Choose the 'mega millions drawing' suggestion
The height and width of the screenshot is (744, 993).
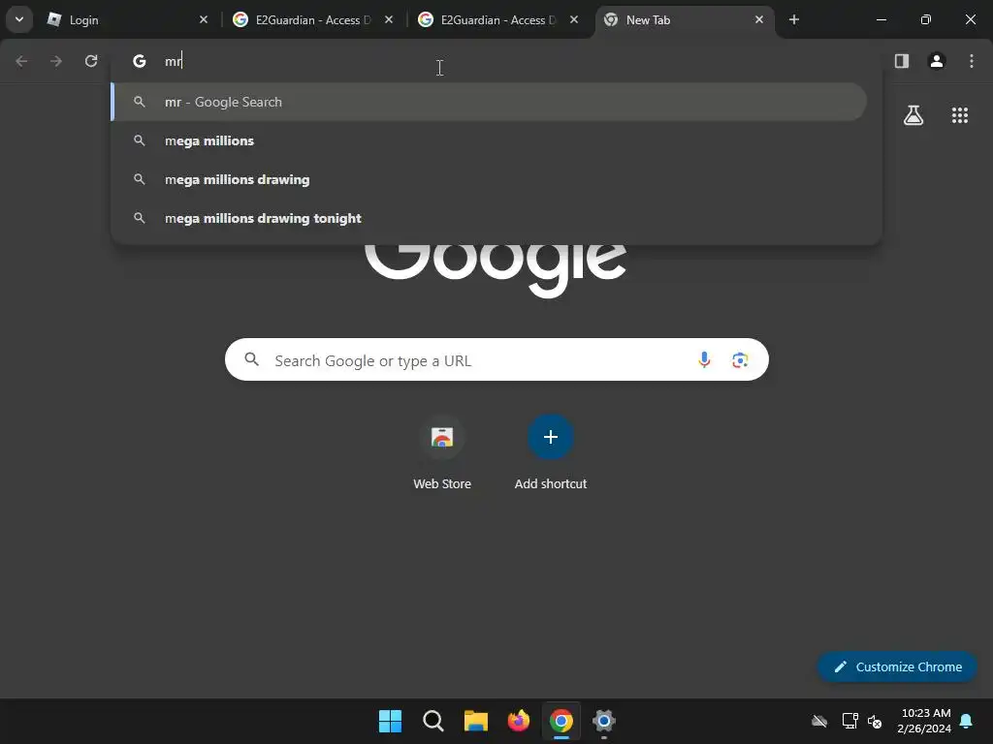coord(489,179)
